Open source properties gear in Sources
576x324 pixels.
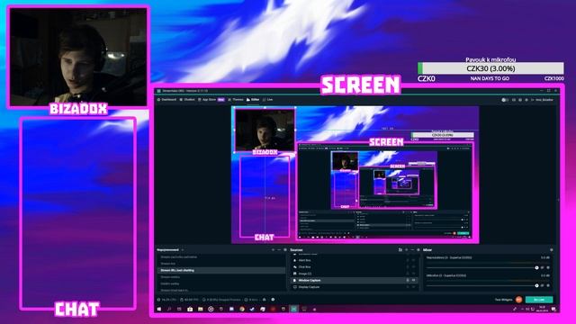418,250
